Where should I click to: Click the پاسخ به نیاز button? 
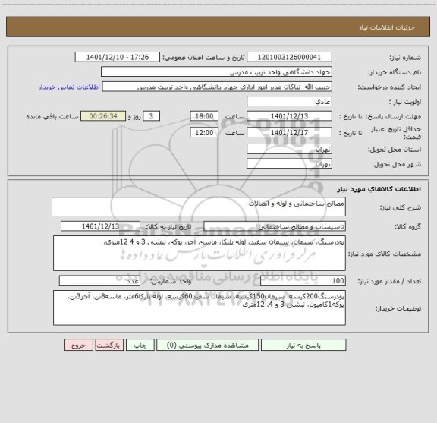pyautogui.click(x=303, y=345)
